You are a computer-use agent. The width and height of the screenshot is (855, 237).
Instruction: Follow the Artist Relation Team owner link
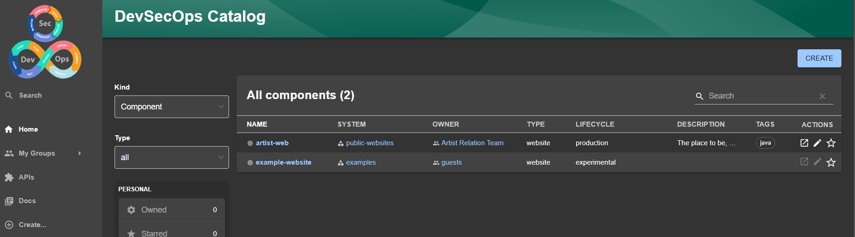(472, 143)
